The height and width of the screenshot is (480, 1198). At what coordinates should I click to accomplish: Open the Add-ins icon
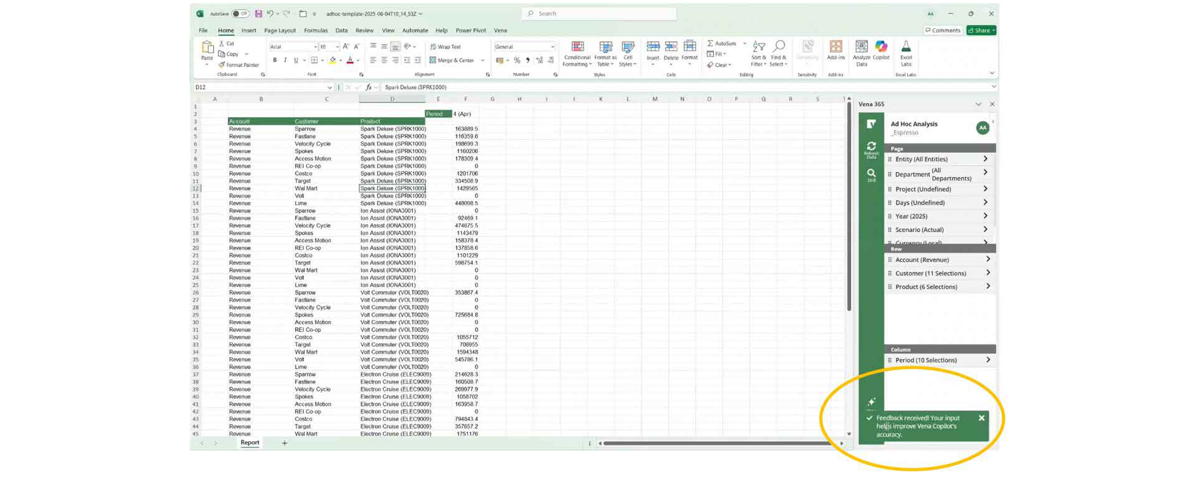tap(835, 47)
